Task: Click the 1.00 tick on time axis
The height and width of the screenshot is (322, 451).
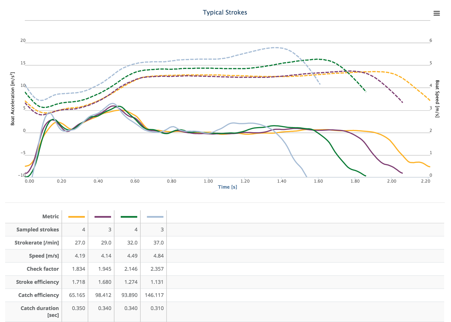Action: pyautogui.click(x=208, y=181)
